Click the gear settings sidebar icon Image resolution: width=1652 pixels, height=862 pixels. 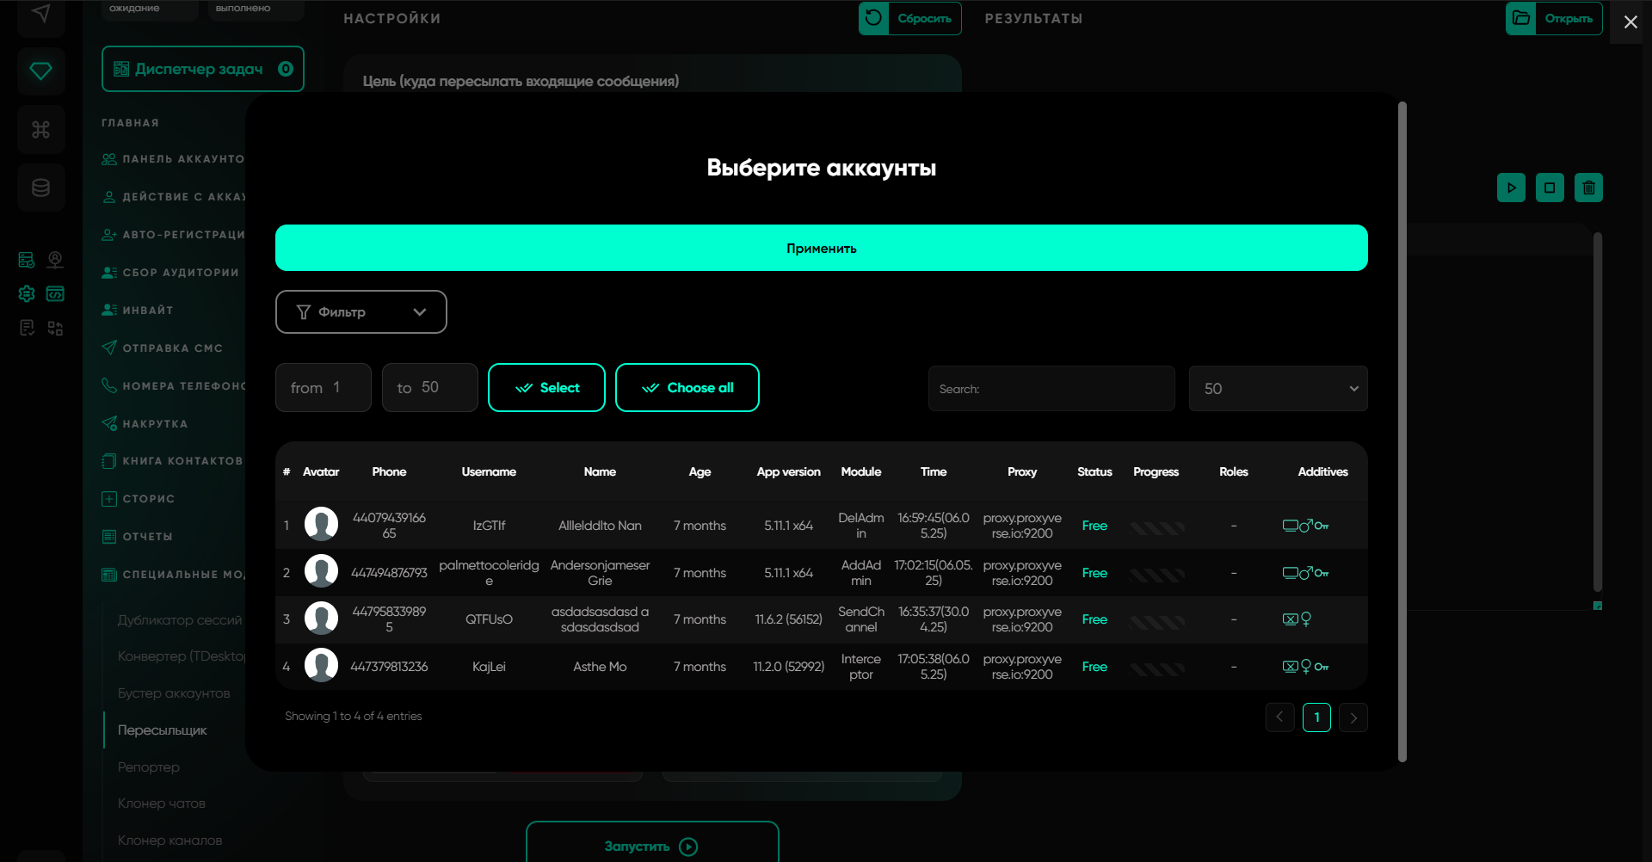pos(27,294)
